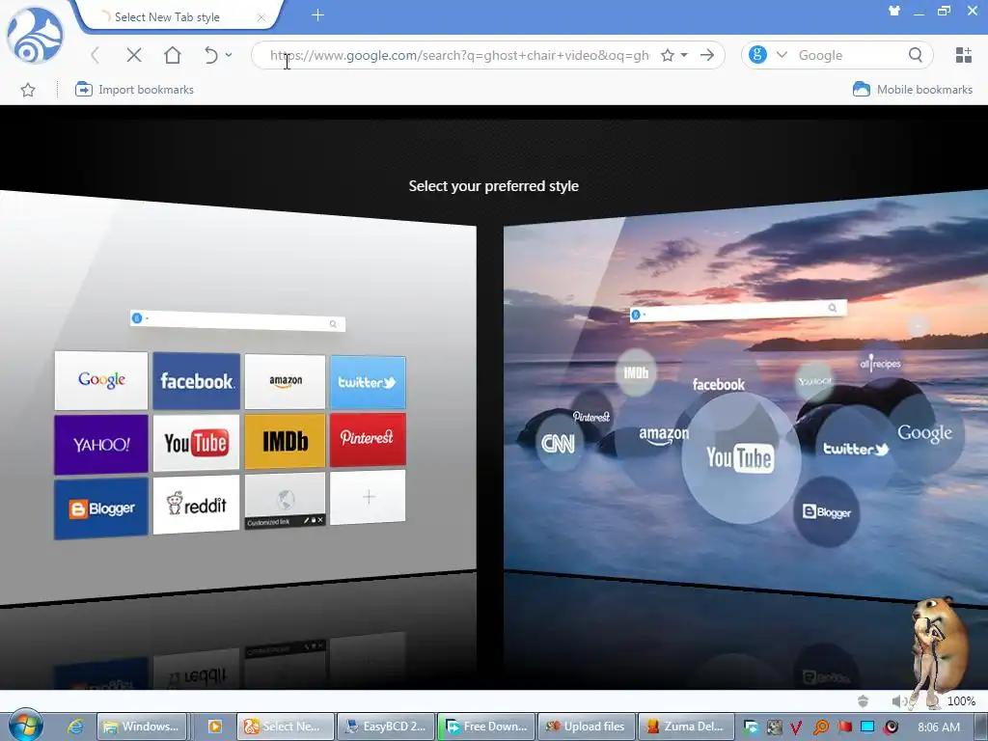Open bookmarks star in bookmark bar
988x741 pixels.
click(x=28, y=90)
